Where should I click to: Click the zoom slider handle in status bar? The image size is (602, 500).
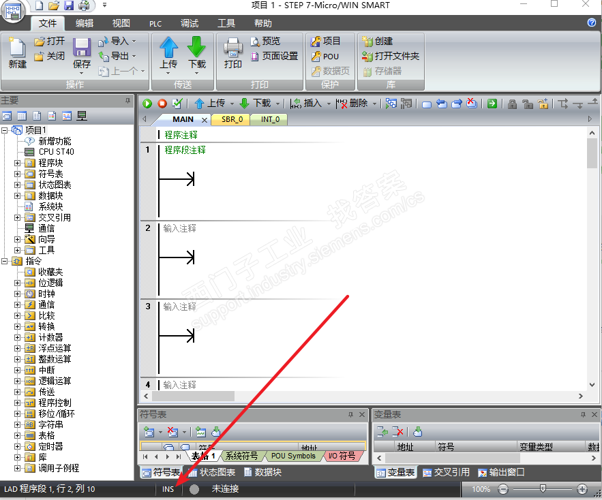pos(543,488)
